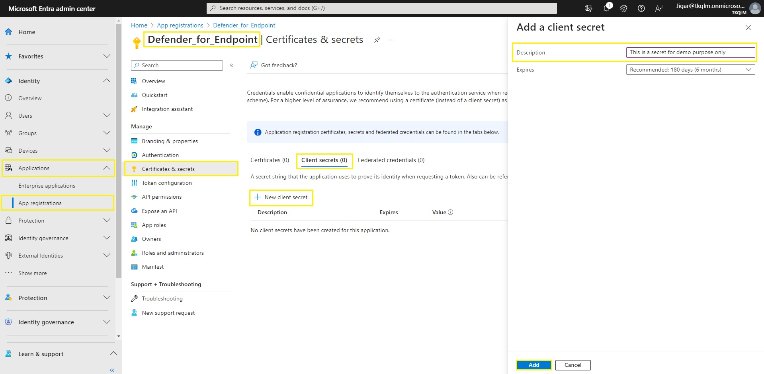Image resolution: width=764 pixels, height=374 pixels.
Task: Open Integration assistant
Action: pos(167,109)
